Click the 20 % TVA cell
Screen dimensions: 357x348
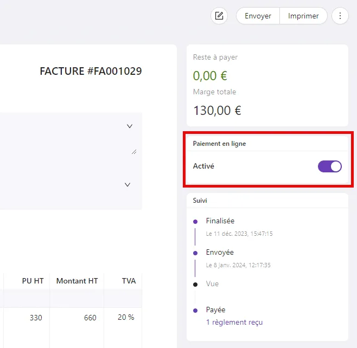point(126,317)
